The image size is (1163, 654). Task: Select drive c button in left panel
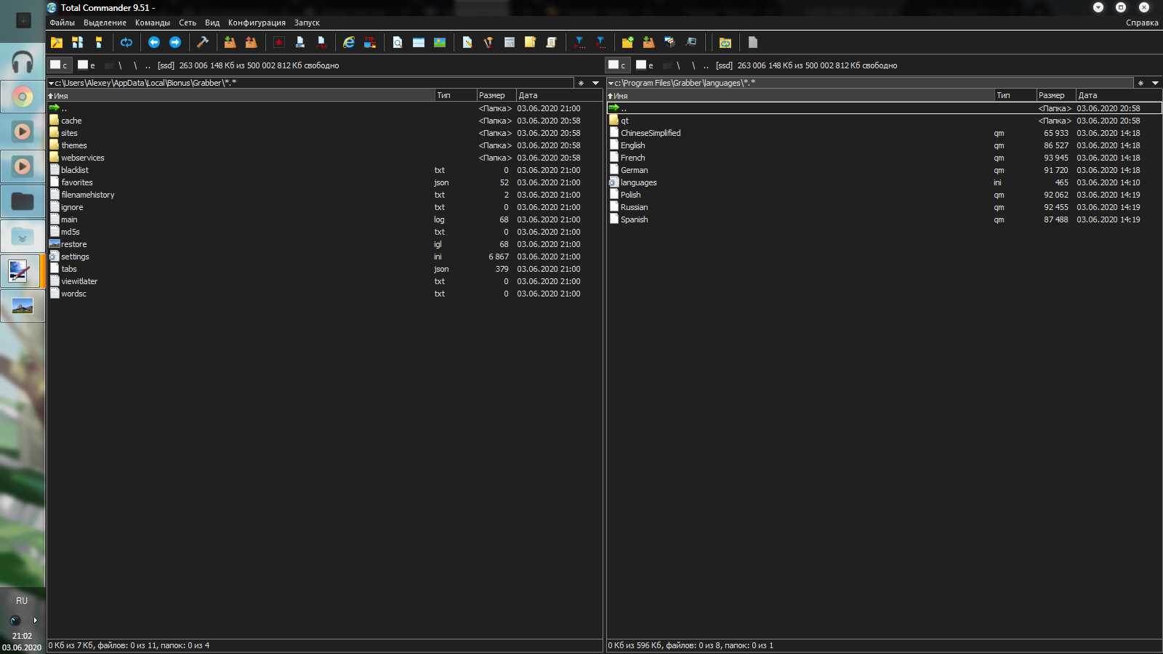click(x=60, y=65)
